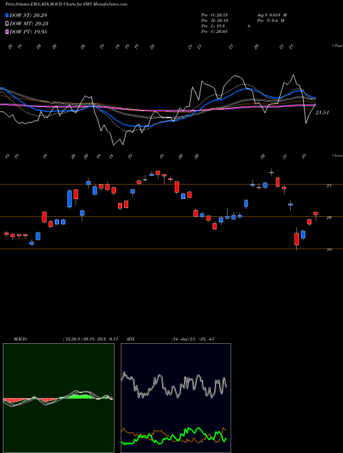Click the MACD parameters '(12,26,9) 20.19, 20.3, -0.11'
Image resolution: width=343 pixels, height=453 pixels.
pyautogui.click(x=90, y=339)
